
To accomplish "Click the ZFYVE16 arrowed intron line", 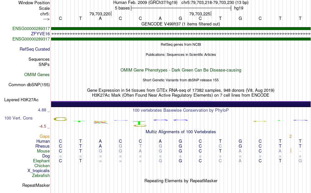I will tap(181, 34).
